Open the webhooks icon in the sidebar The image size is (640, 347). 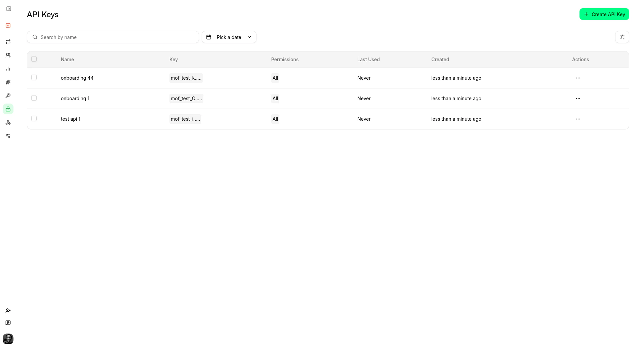(x=8, y=122)
